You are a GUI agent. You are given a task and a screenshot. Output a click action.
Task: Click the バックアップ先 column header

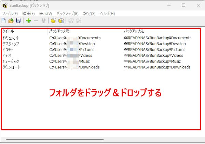tap(134, 31)
